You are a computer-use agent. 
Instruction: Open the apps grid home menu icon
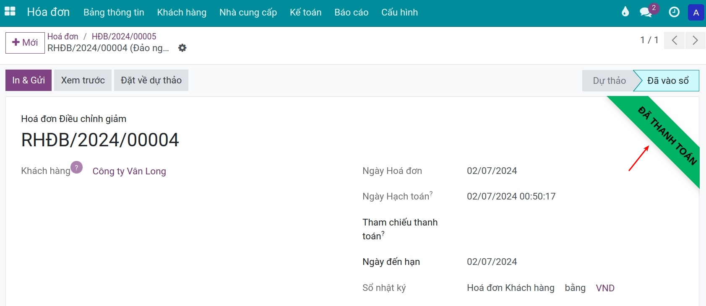coord(10,12)
